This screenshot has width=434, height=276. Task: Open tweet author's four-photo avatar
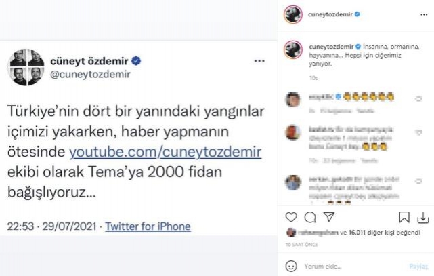point(26,67)
